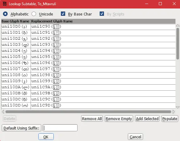Confirm the subtable with OK
The image size is (180, 141).
(x=46, y=137)
